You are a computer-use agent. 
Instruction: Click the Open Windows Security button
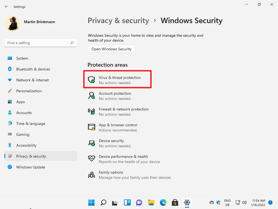click(111, 49)
